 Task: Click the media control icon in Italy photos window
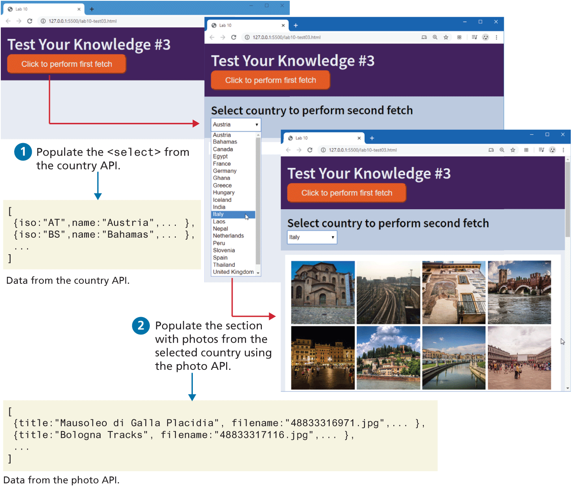click(x=541, y=150)
